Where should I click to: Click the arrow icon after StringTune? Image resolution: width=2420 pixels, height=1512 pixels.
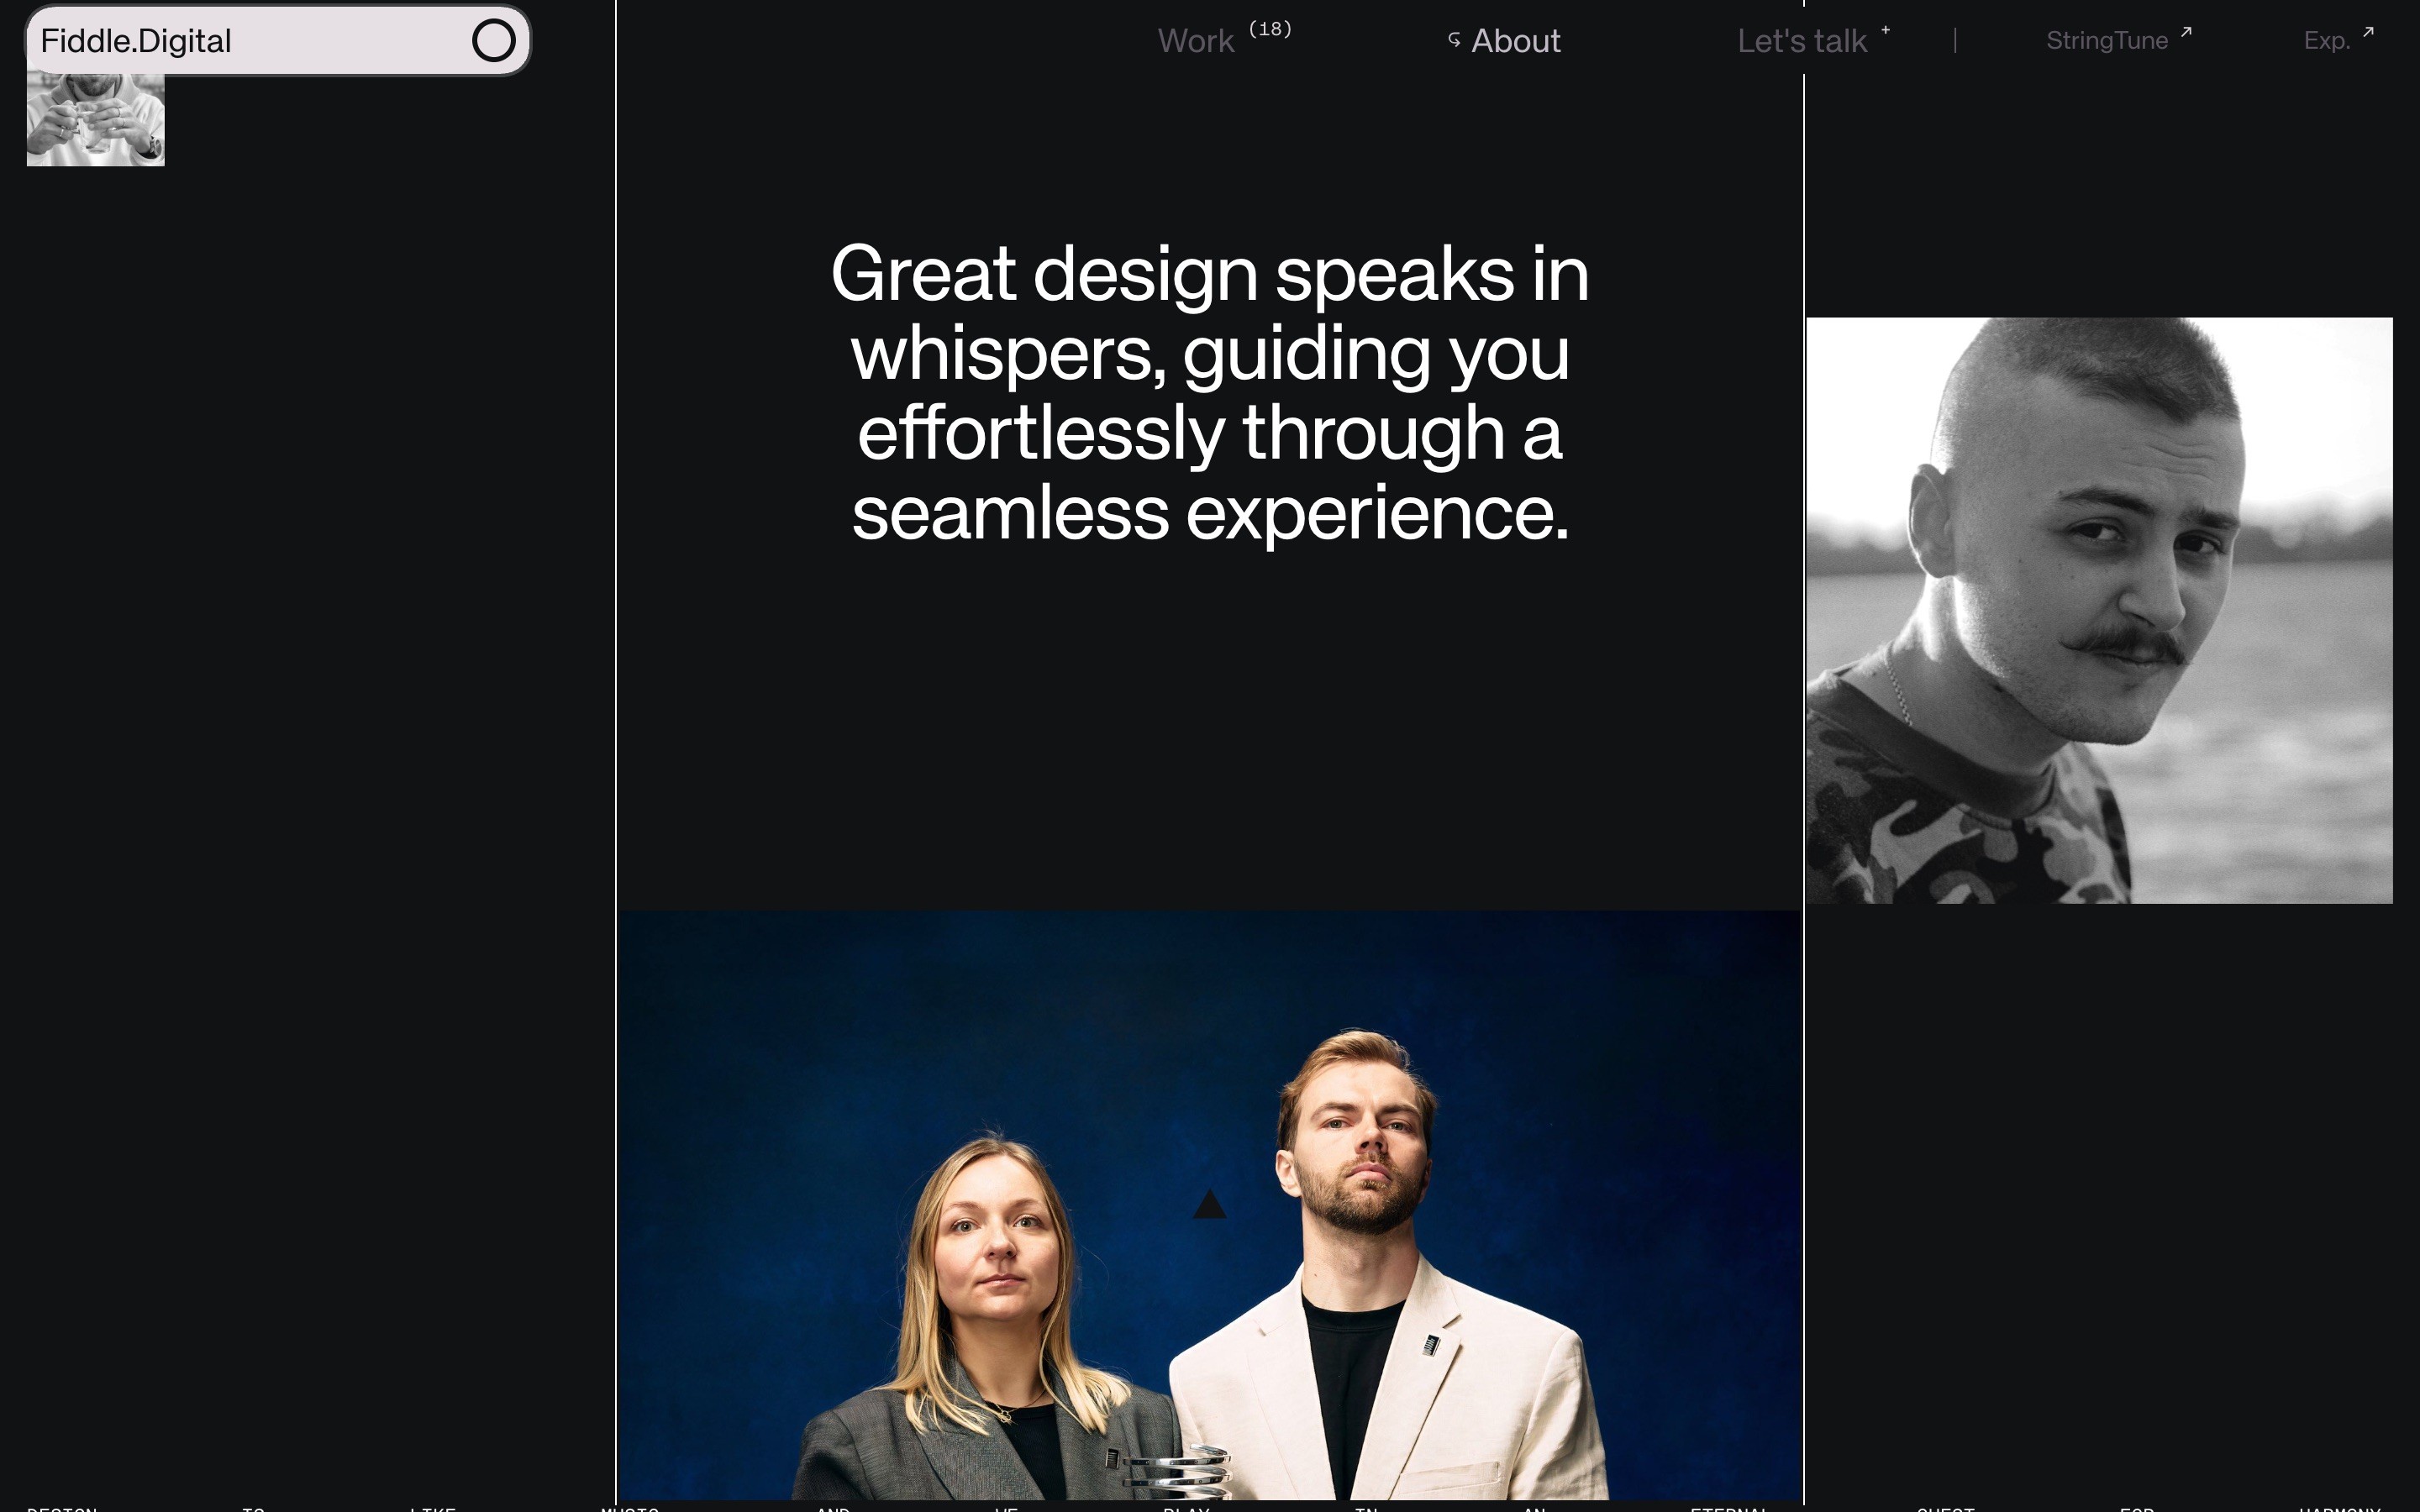(2186, 32)
